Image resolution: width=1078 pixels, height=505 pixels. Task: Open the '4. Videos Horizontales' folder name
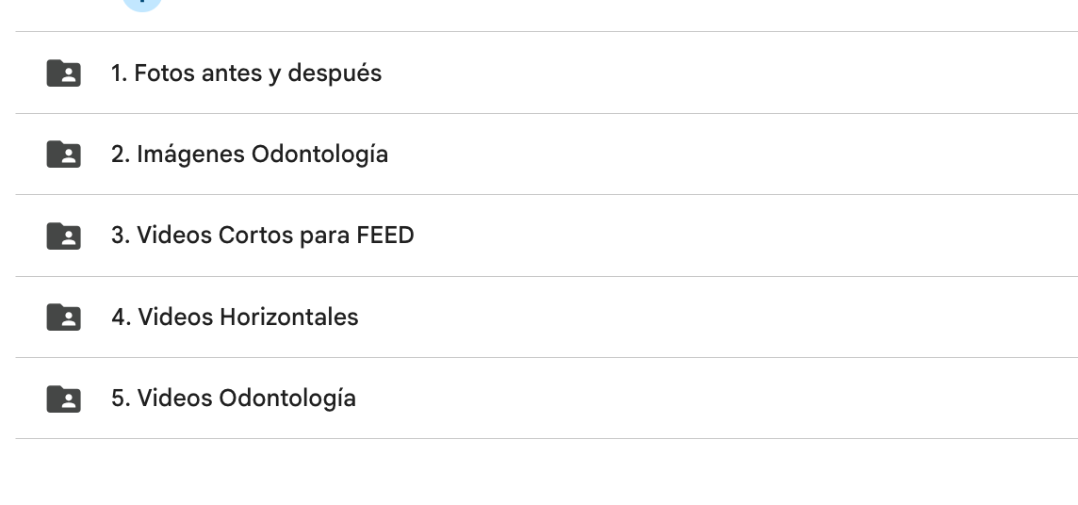[x=235, y=318]
